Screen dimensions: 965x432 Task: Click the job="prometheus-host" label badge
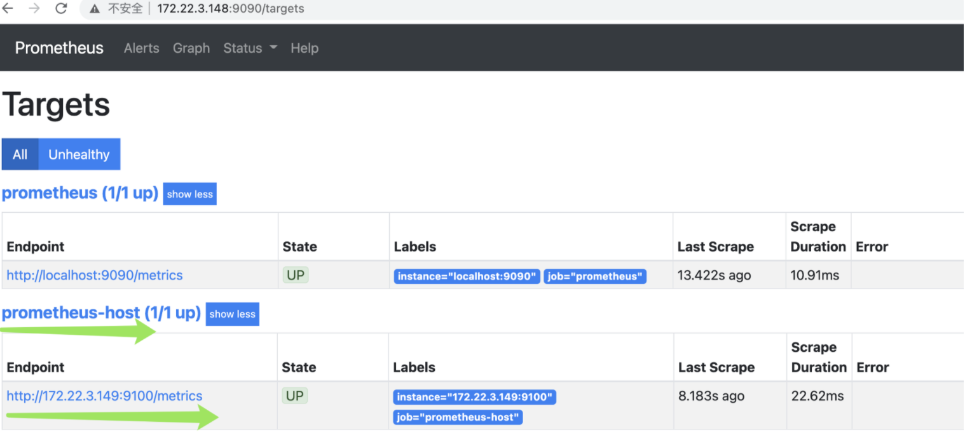(x=458, y=417)
